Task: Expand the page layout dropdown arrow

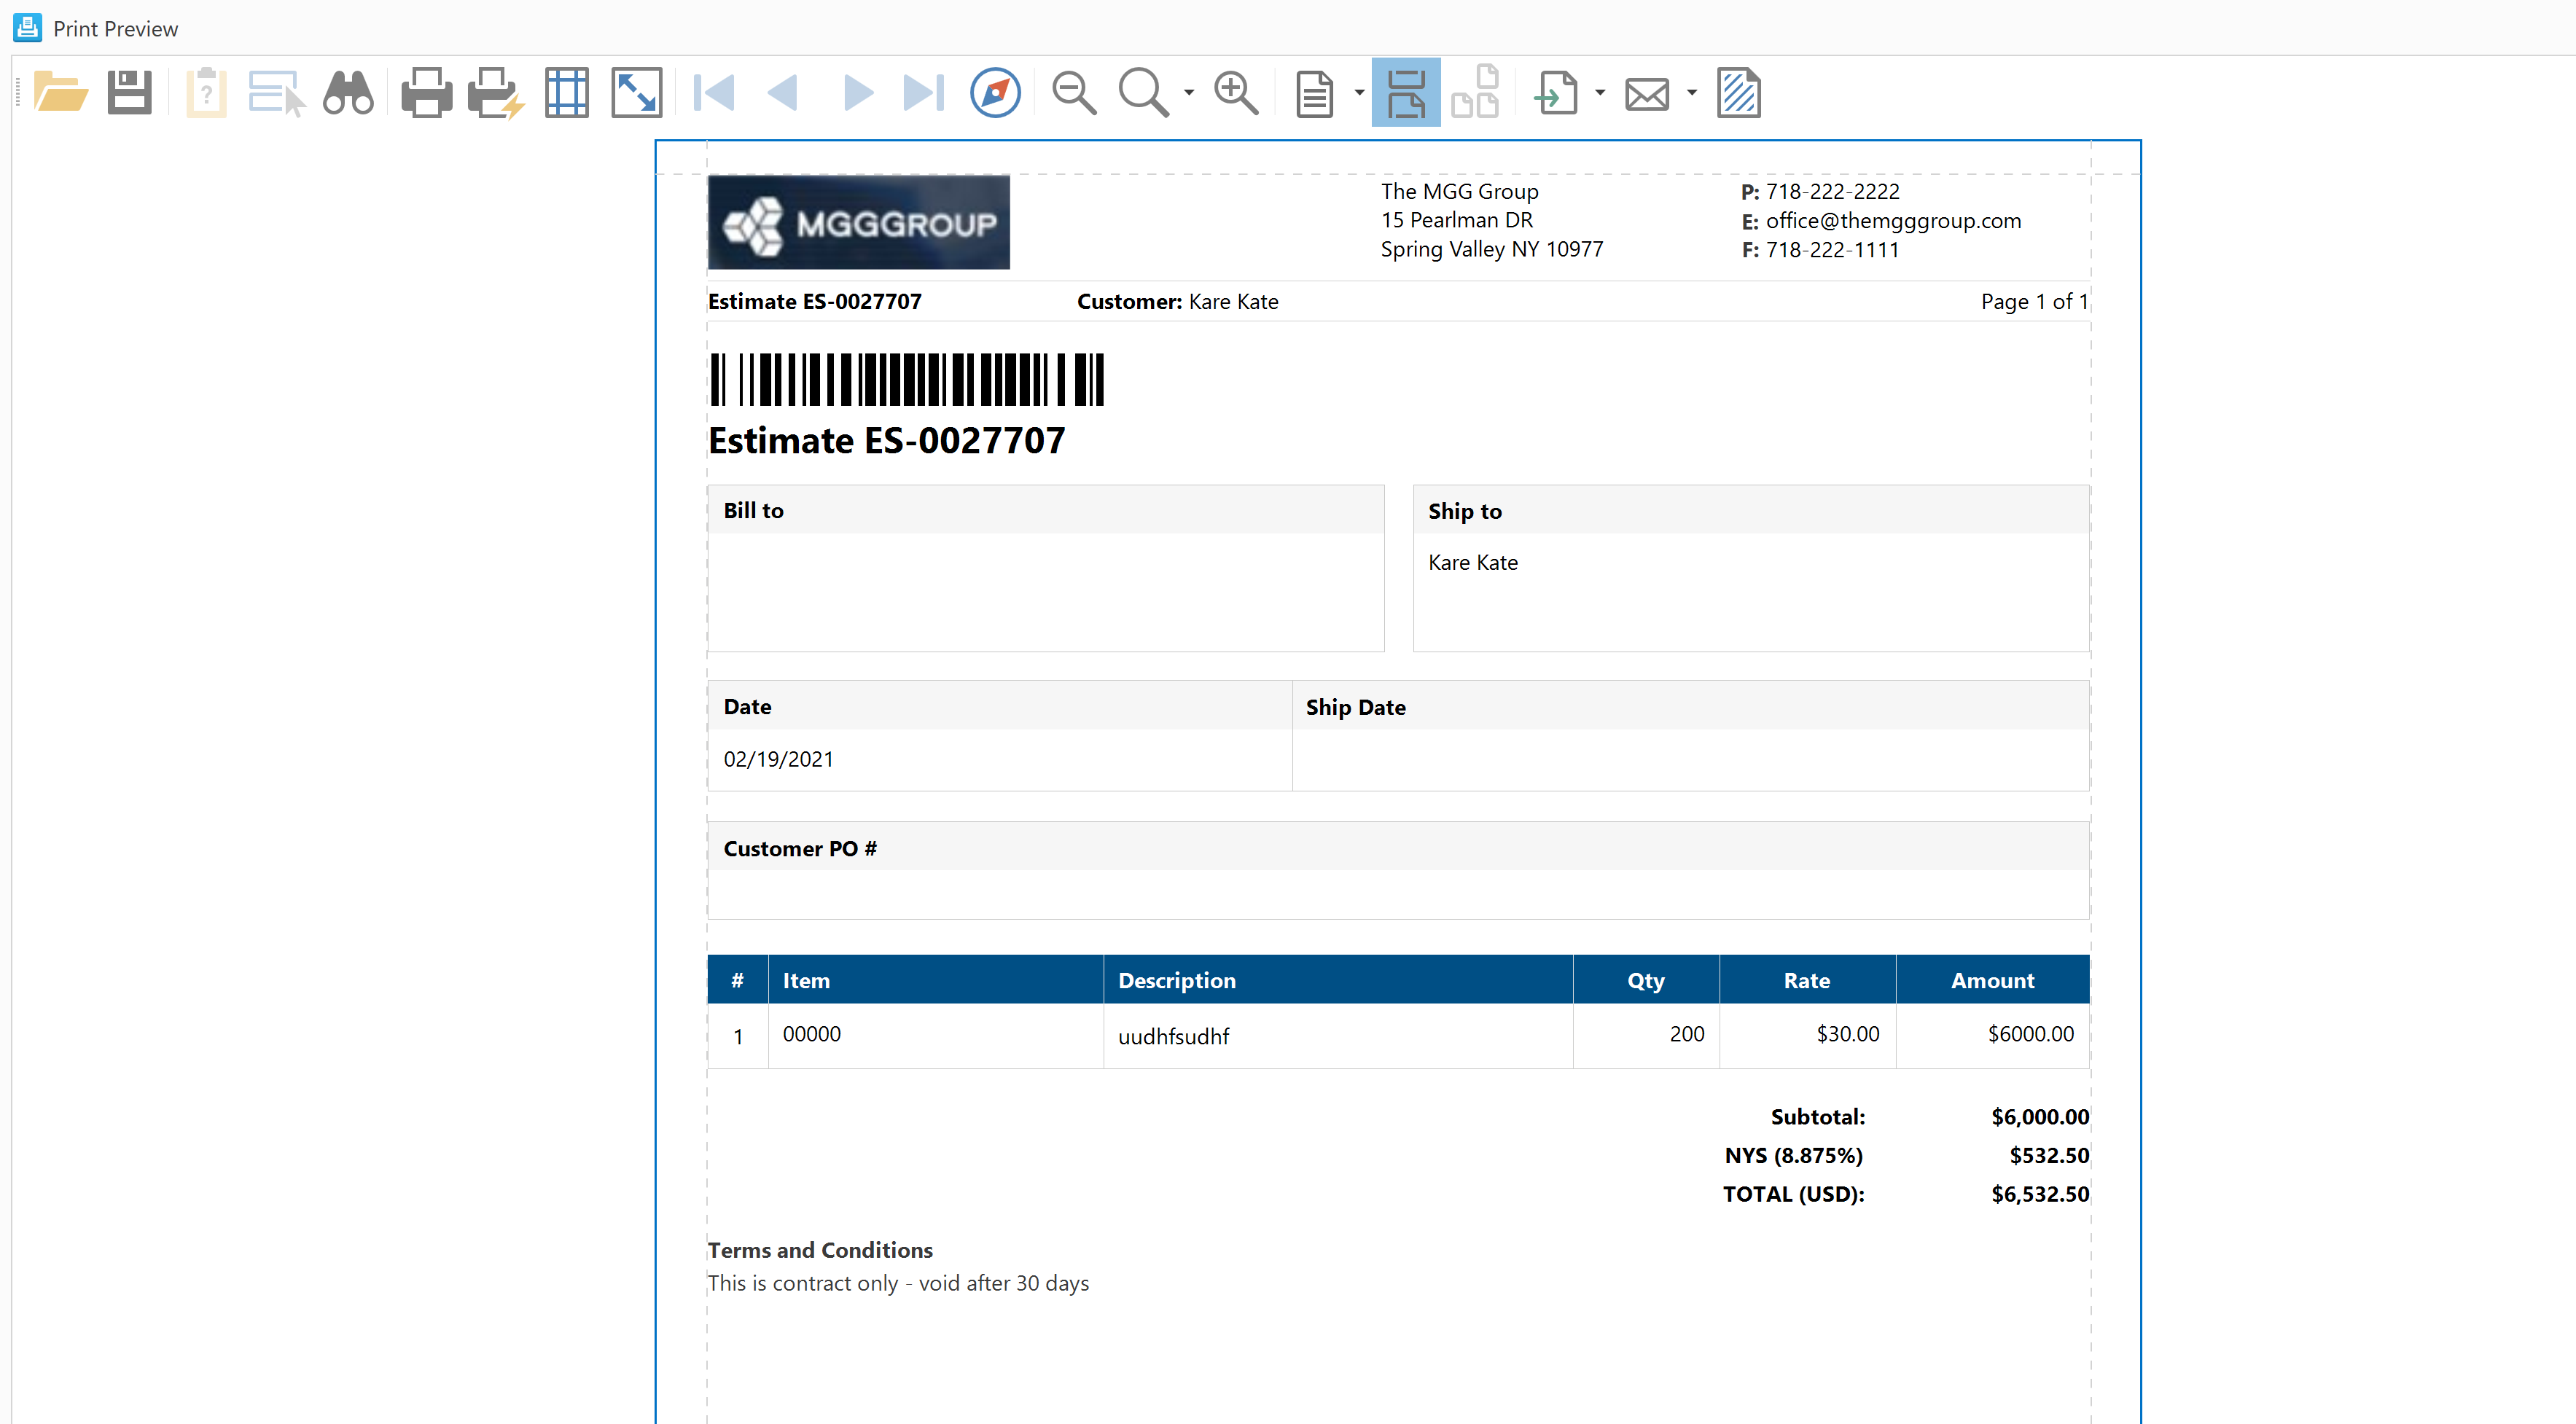Action: pyautogui.click(x=1359, y=93)
